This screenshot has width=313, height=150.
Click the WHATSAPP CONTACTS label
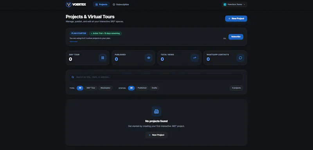pyautogui.click(x=218, y=55)
